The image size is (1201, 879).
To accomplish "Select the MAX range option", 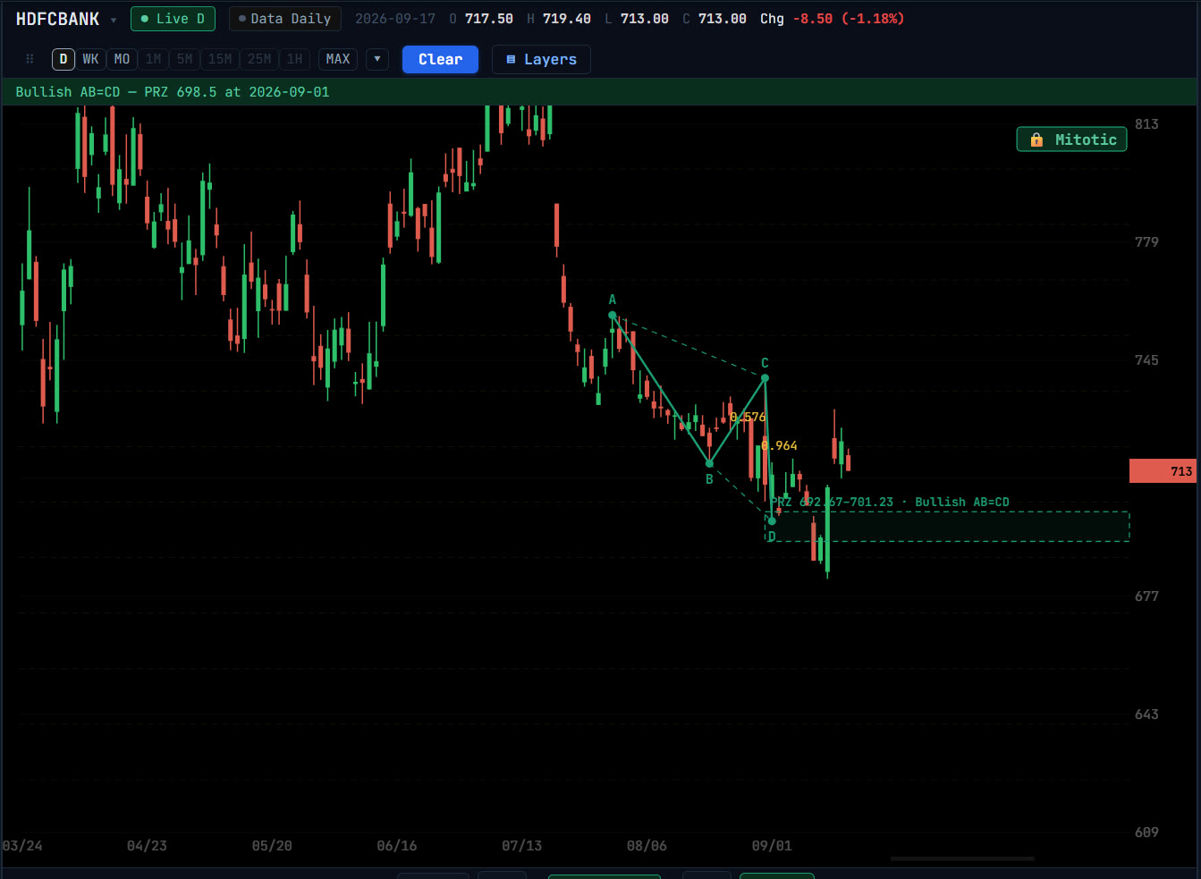I will coord(338,59).
